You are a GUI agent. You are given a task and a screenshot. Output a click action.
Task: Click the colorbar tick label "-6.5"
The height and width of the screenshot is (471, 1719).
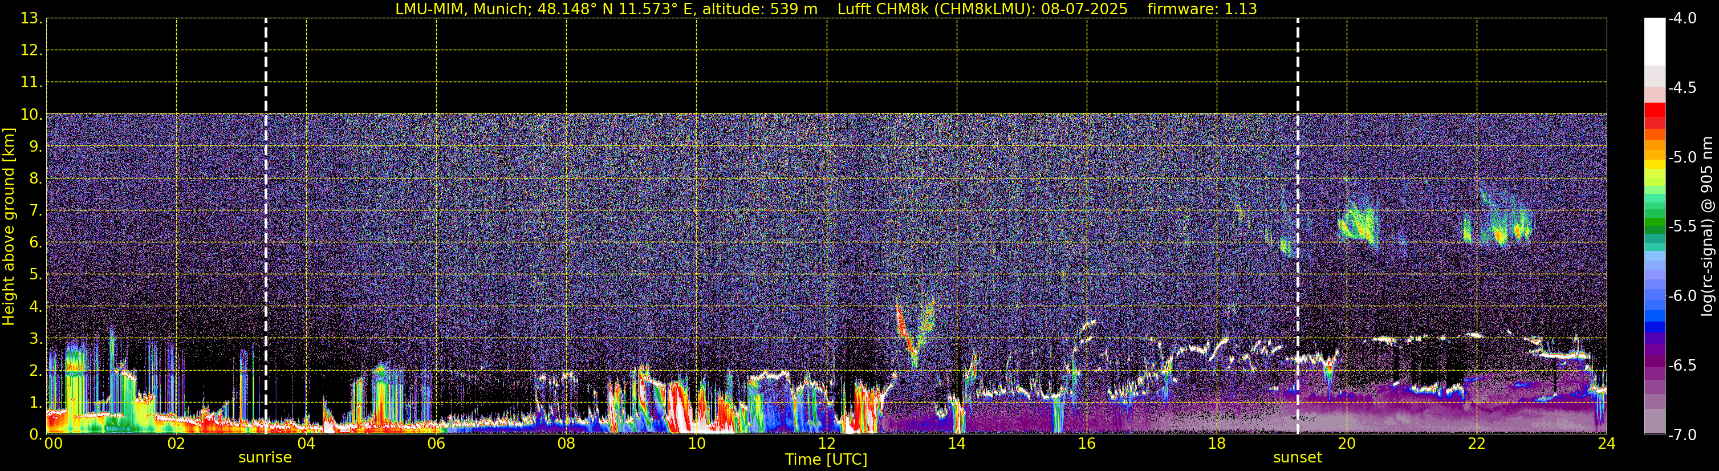[1683, 366]
